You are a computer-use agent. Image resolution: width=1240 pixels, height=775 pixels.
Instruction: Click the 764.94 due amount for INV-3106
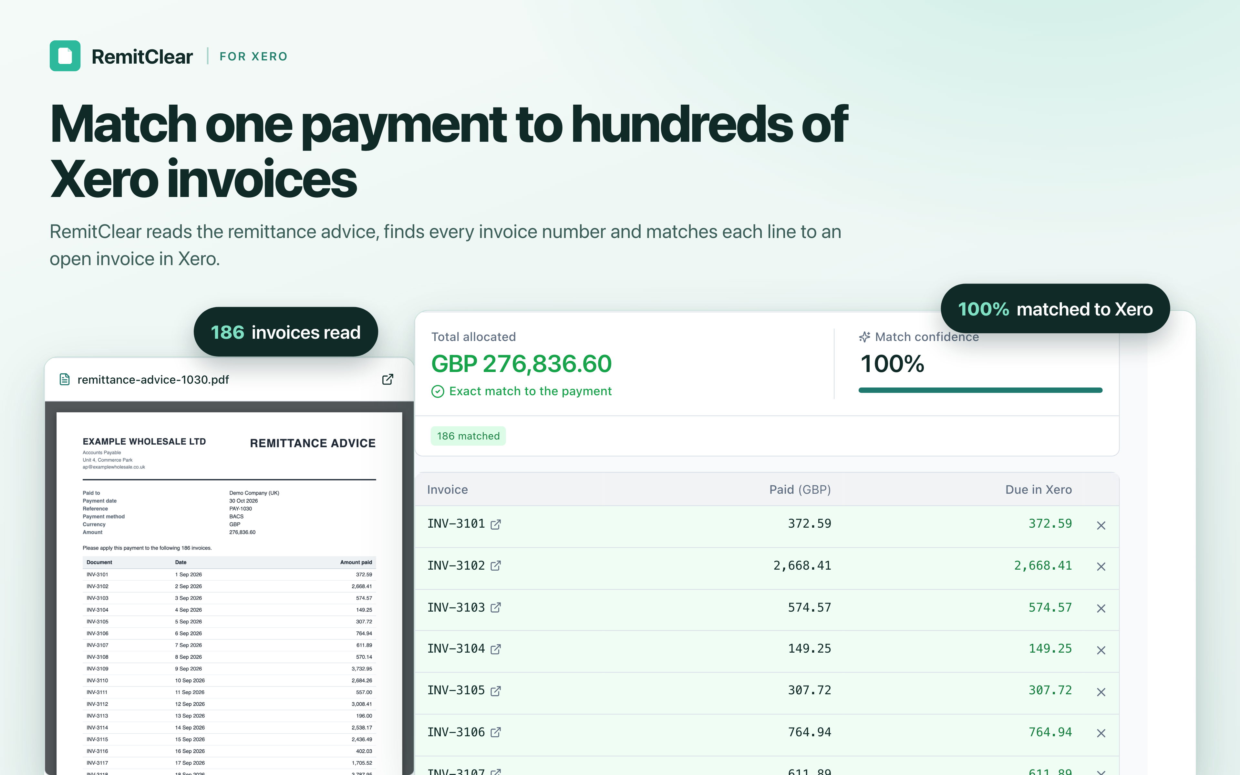pos(1050,732)
